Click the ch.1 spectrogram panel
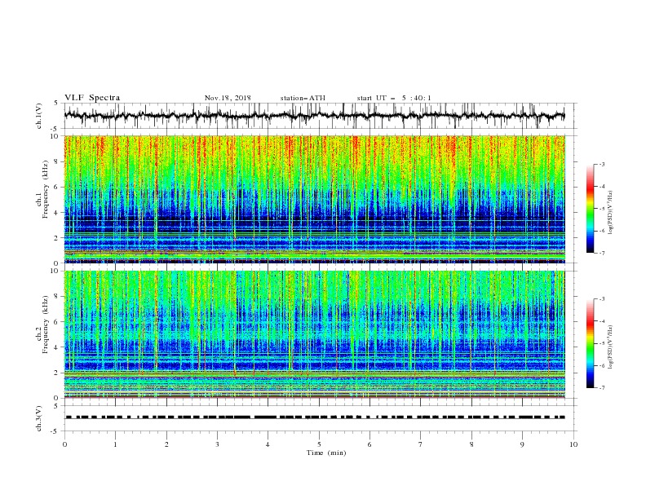646x499 pixels. [x=314, y=199]
